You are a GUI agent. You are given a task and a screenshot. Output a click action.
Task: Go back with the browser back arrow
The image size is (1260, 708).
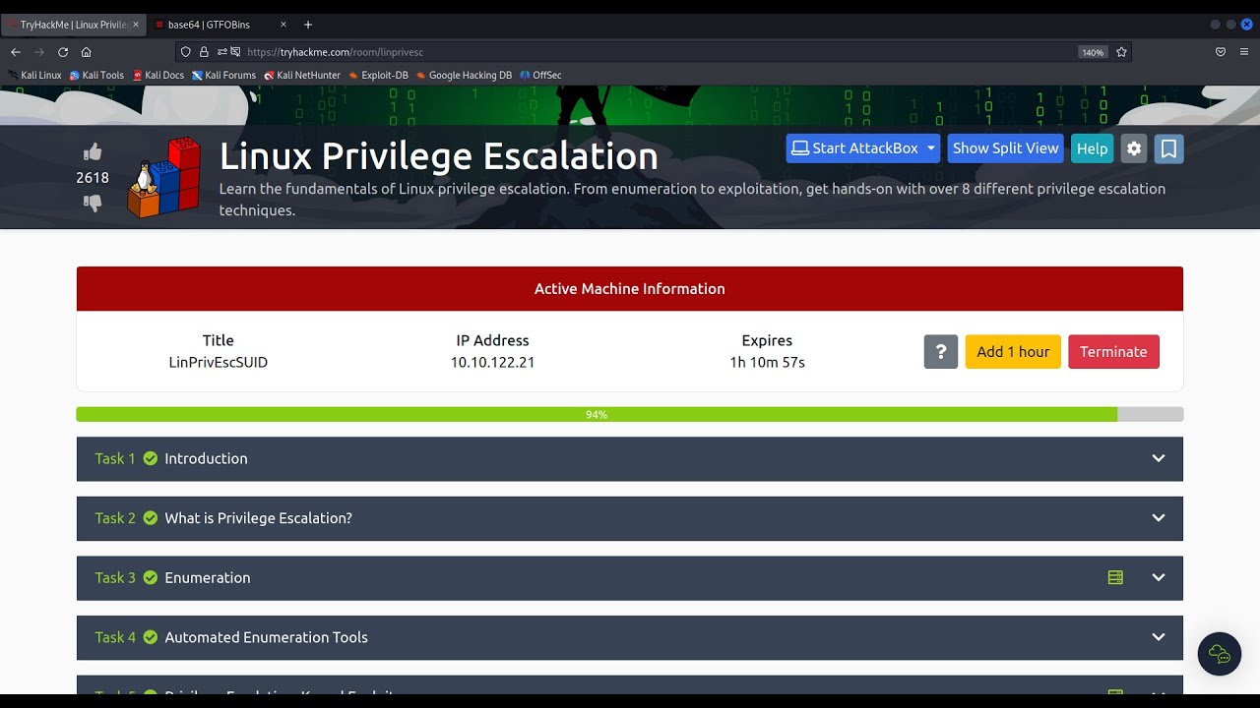tap(16, 52)
